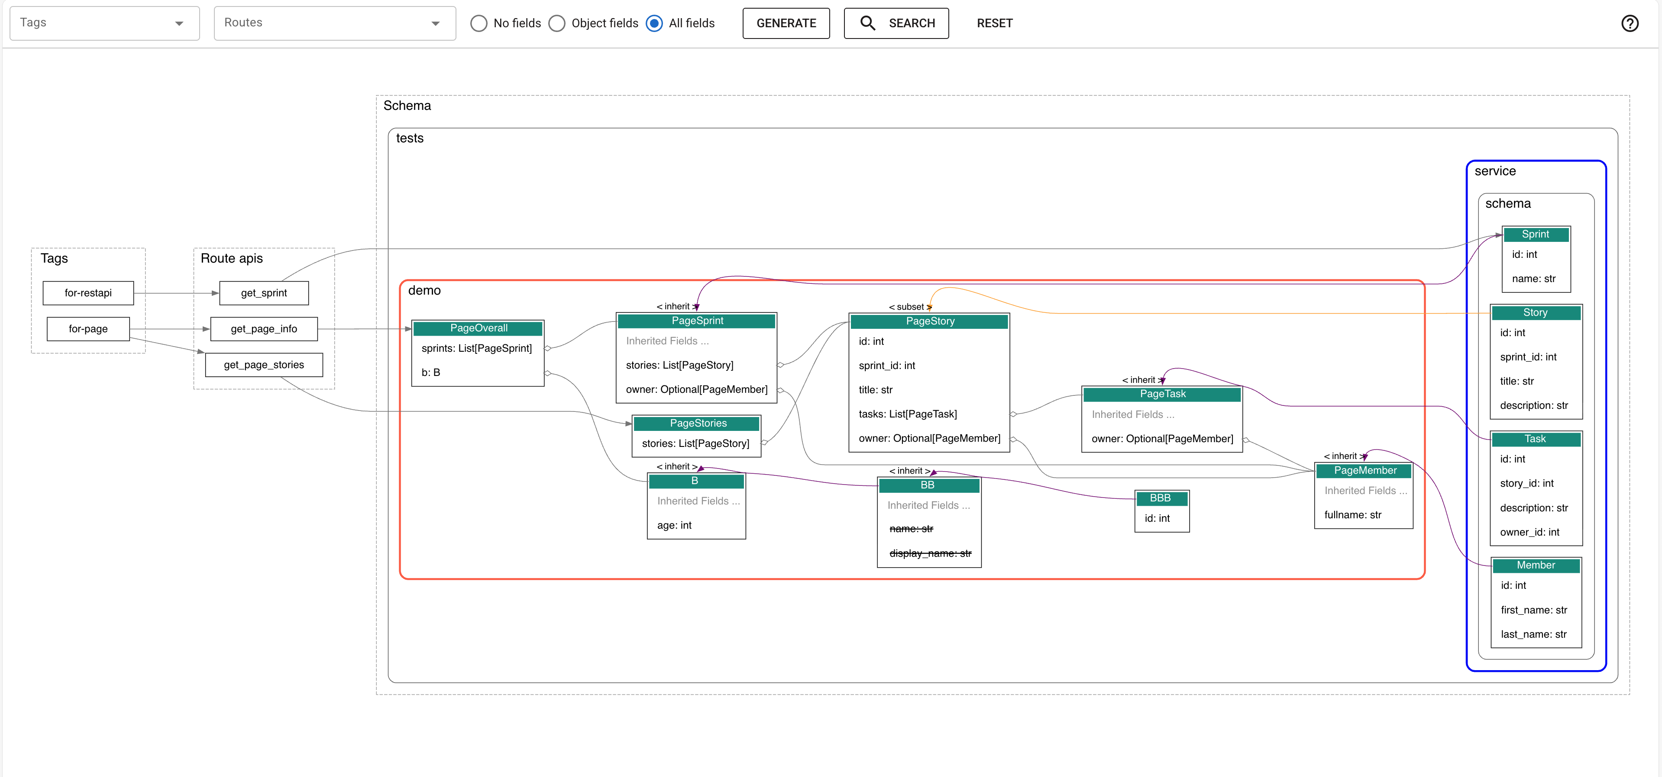
Task: Click the Tags dropdown arrow
Action: [x=179, y=23]
